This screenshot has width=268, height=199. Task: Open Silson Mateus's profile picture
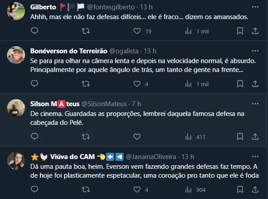pyautogui.click(x=16, y=108)
